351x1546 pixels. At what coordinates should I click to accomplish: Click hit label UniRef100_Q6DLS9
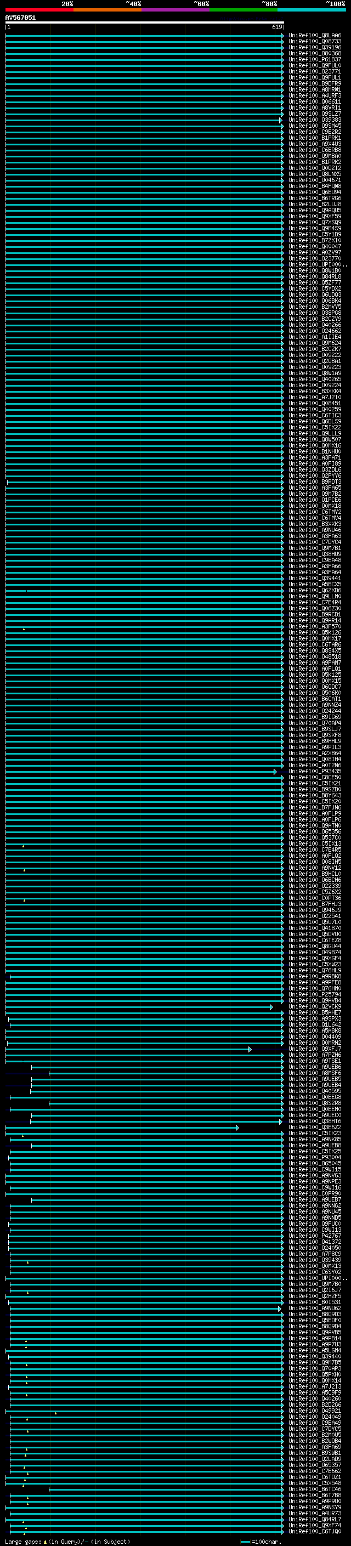click(315, 421)
